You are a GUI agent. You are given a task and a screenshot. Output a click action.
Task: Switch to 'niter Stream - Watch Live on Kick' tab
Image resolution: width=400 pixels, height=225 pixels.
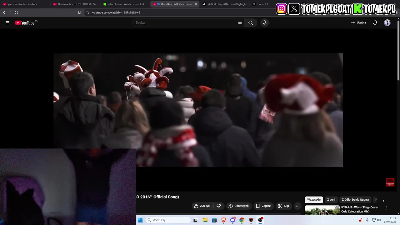125,4
